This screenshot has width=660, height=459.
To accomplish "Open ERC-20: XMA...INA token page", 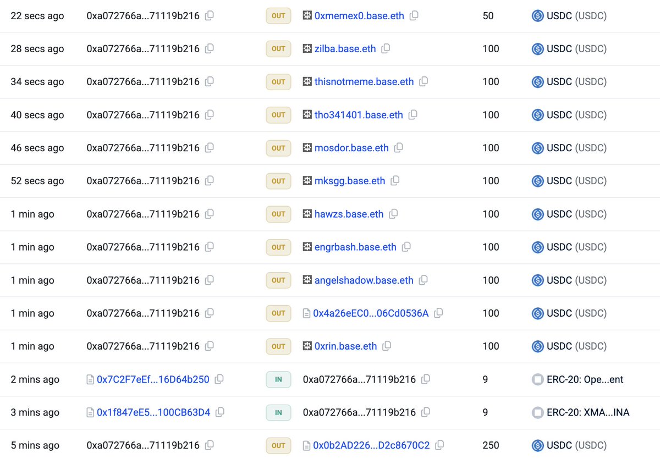I will (588, 412).
